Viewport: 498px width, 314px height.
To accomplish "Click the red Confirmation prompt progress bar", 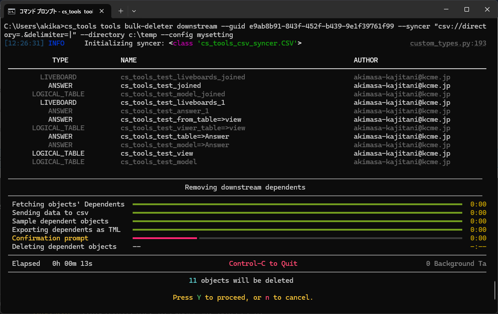I will coord(165,238).
